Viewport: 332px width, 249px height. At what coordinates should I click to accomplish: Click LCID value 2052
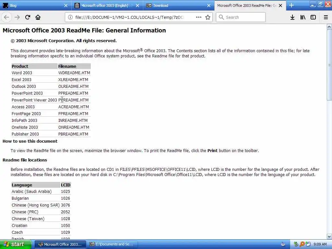tap(65, 212)
